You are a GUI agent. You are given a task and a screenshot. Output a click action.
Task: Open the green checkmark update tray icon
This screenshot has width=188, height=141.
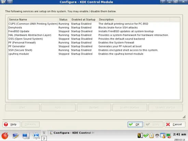pos(146,136)
